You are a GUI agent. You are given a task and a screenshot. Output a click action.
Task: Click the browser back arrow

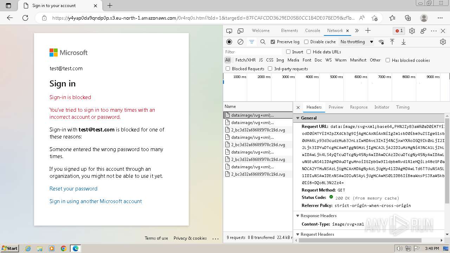pos(10,18)
